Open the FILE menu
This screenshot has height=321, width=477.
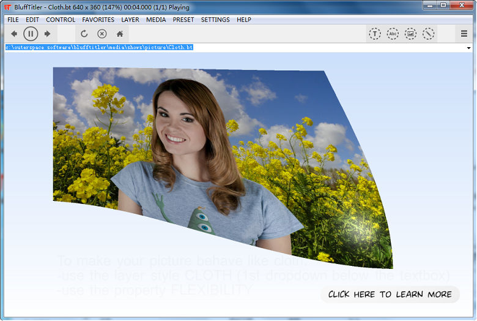coord(13,20)
